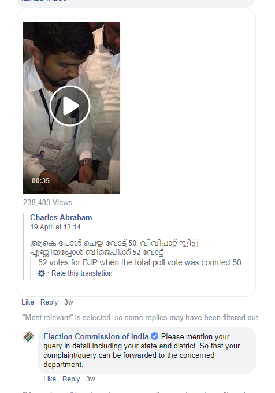The height and width of the screenshot is (393, 275).
Task: Reply to the Election Commission of India comment
Action: point(71,379)
